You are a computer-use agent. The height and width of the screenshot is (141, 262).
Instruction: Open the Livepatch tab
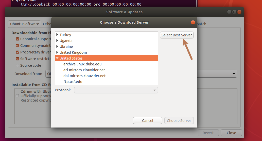point(202,24)
